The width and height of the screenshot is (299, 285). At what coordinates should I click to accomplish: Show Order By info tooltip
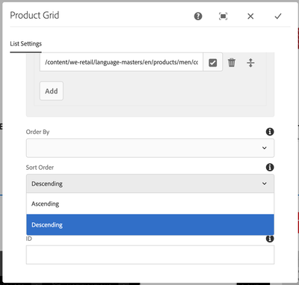270,132
